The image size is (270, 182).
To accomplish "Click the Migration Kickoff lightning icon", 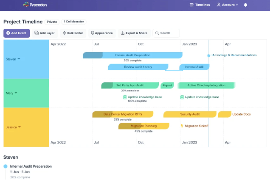I will click(x=182, y=126).
